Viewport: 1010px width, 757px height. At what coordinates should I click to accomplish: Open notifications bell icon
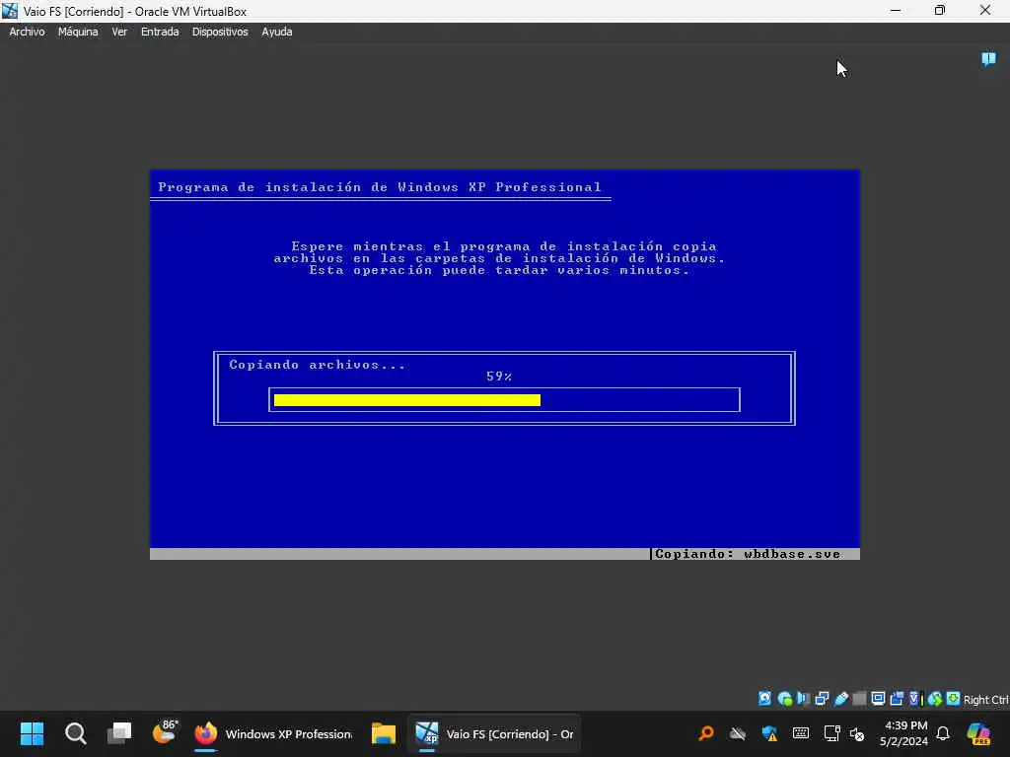click(943, 733)
